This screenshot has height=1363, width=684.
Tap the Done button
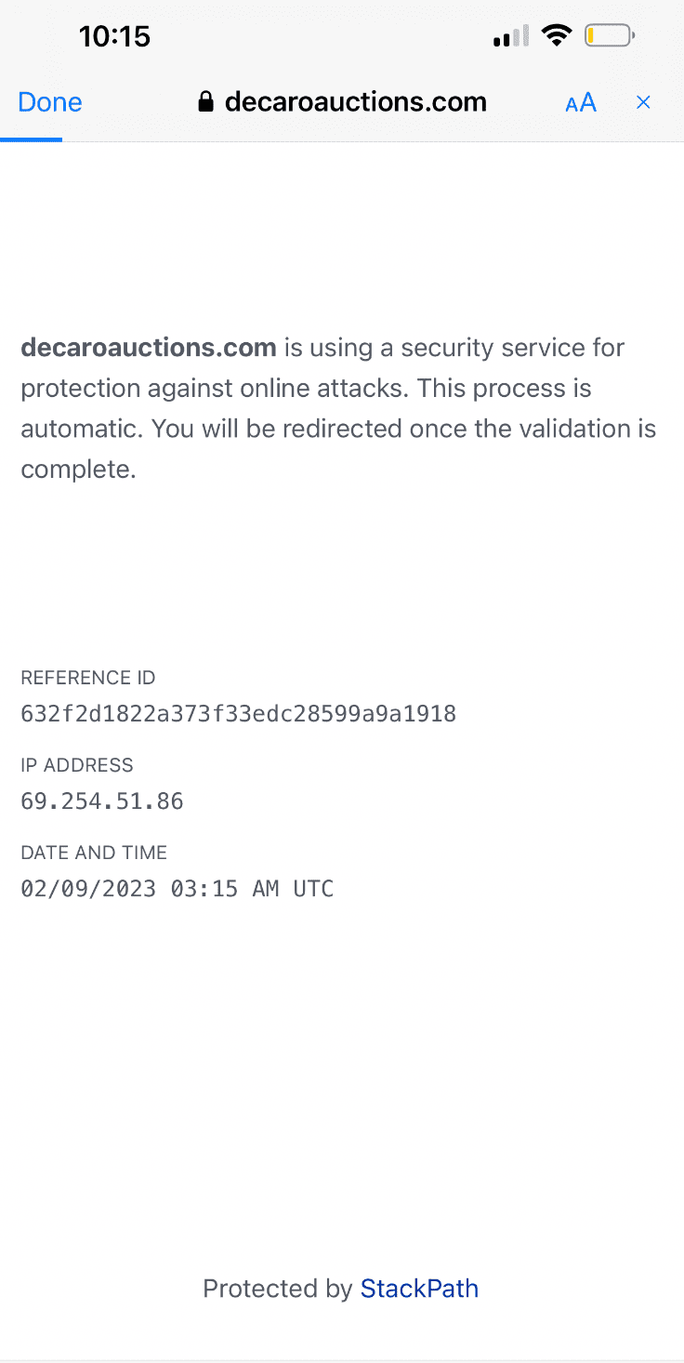pyautogui.click(x=50, y=102)
